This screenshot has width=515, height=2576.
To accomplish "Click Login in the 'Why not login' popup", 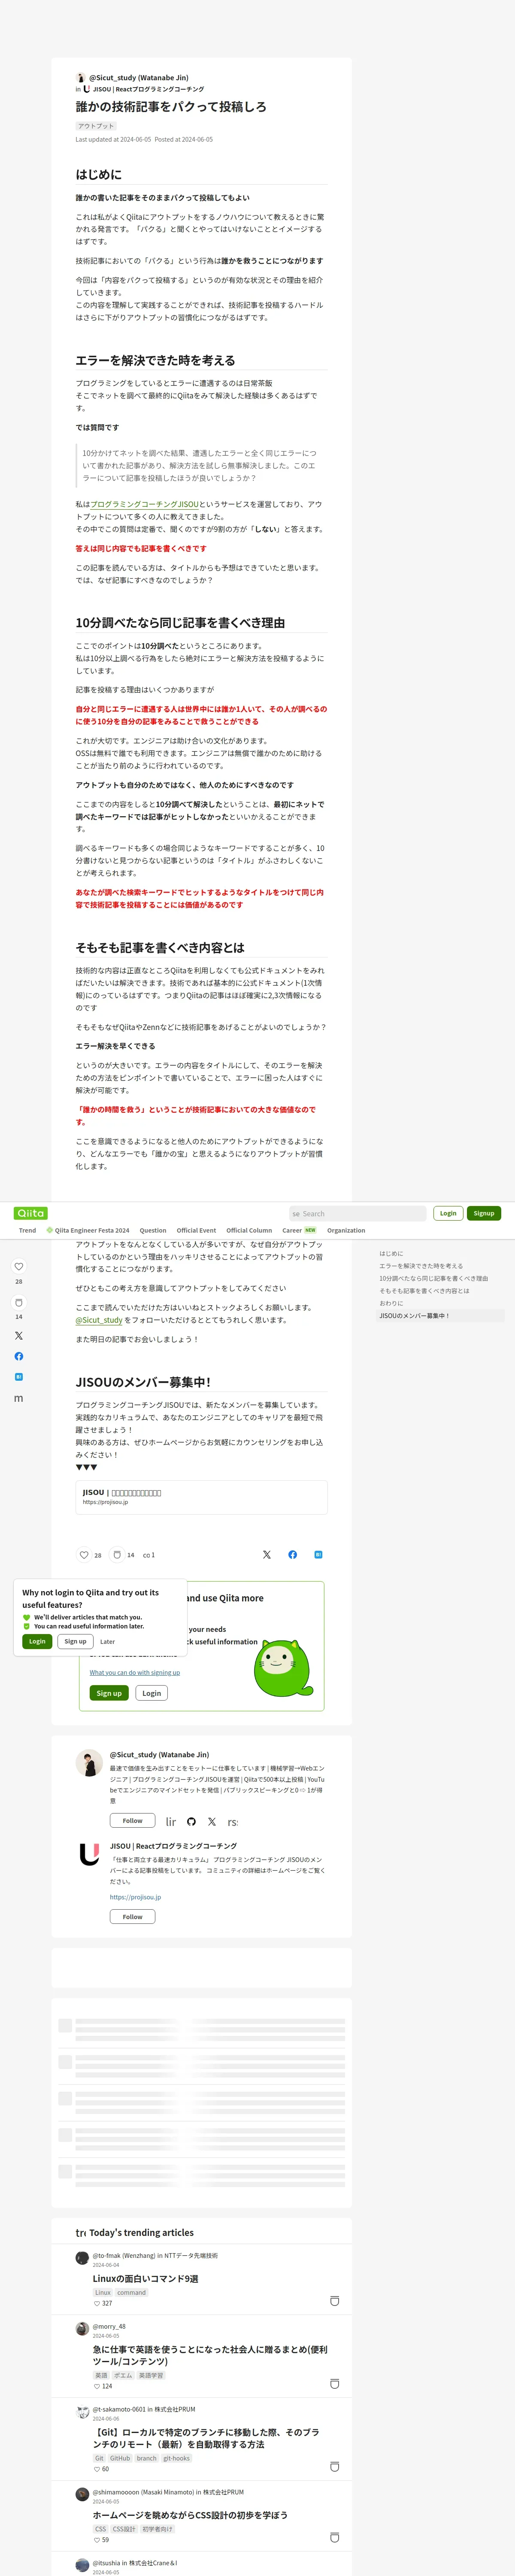I will pos(37,1641).
